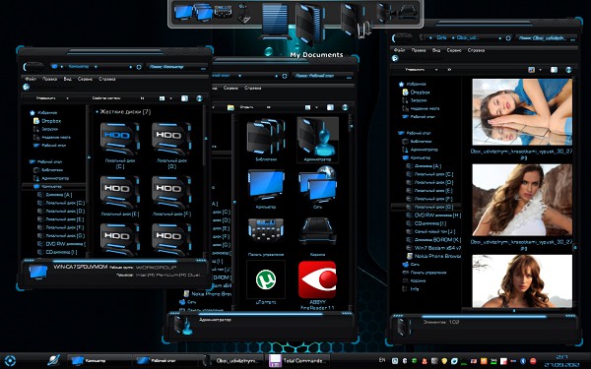The width and height of the screenshot is (591, 369).
Task: Click search field in wallpapers window
Action: pos(546,38)
